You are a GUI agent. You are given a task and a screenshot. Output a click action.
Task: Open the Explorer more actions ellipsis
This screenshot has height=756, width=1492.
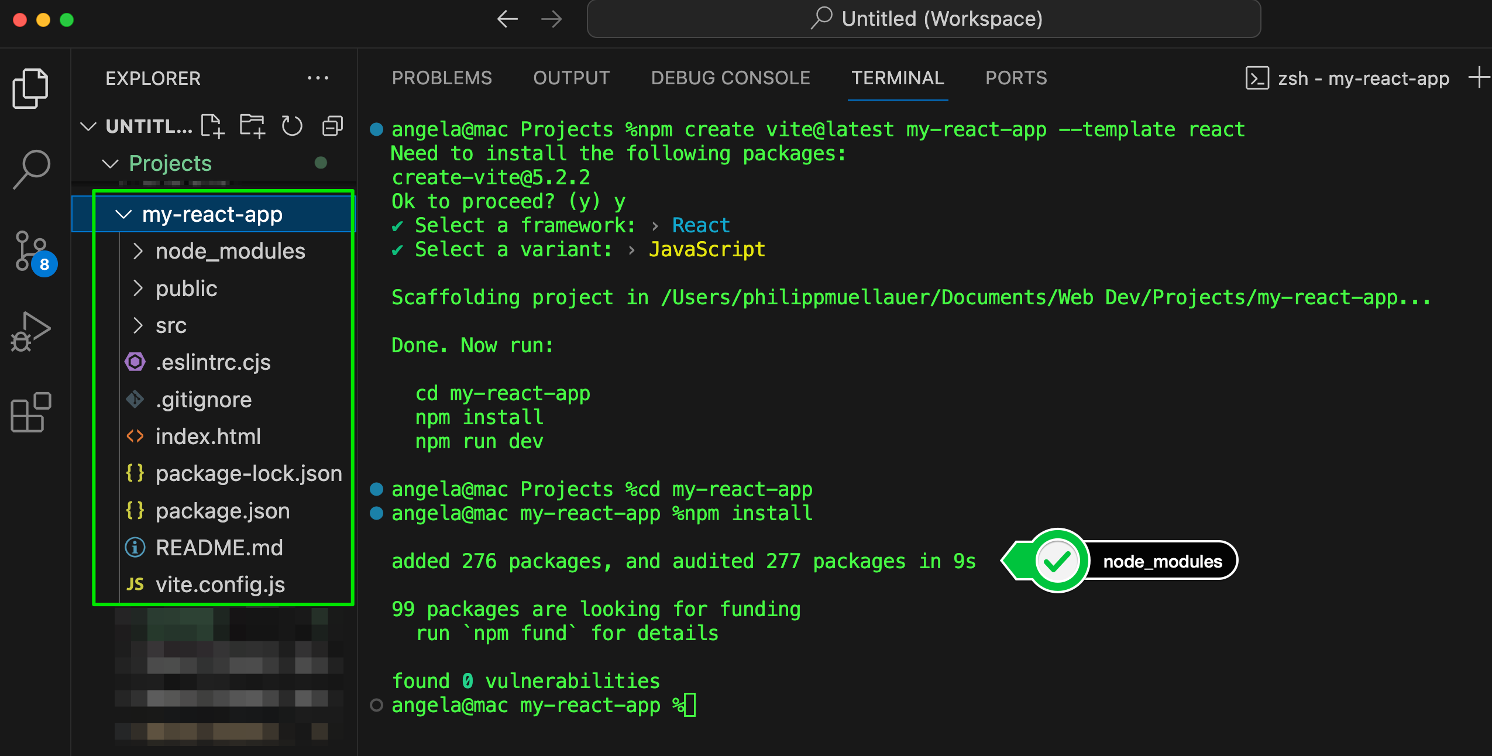[x=318, y=78]
